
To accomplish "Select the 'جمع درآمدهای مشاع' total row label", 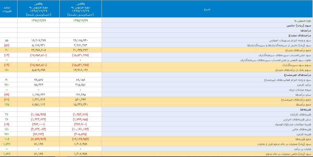I will 298,50.
